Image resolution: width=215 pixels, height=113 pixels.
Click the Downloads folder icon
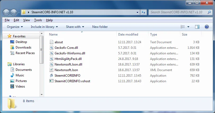coord(12,47)
